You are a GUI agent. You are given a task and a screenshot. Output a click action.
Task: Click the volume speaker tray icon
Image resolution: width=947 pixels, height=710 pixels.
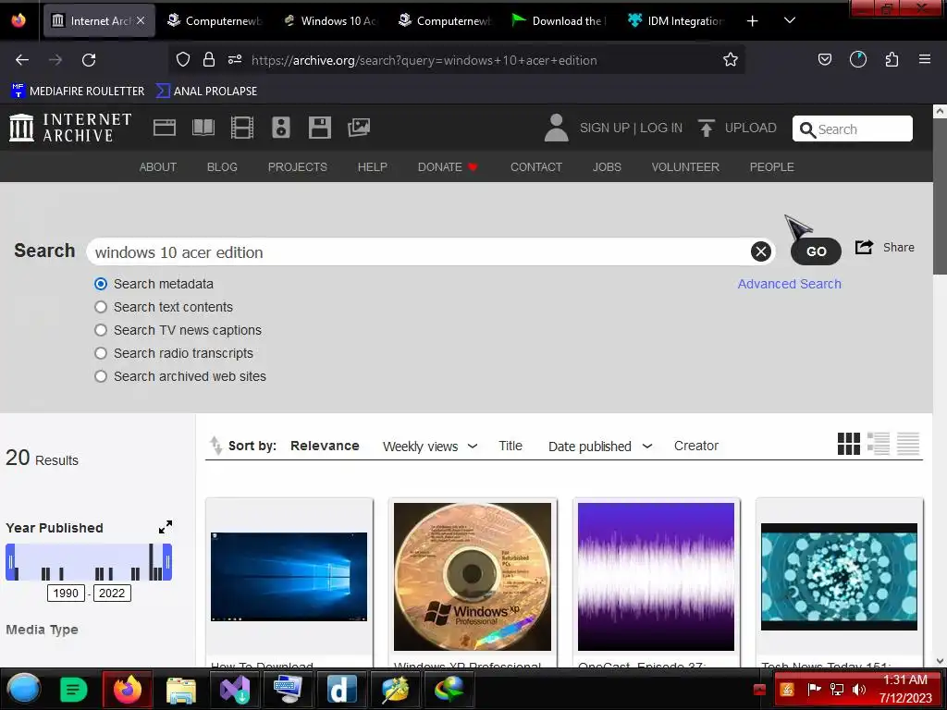pos(859,690)
